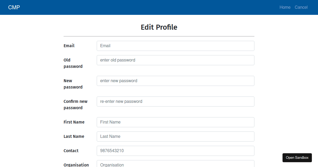Open the Home navigation link

285,7
